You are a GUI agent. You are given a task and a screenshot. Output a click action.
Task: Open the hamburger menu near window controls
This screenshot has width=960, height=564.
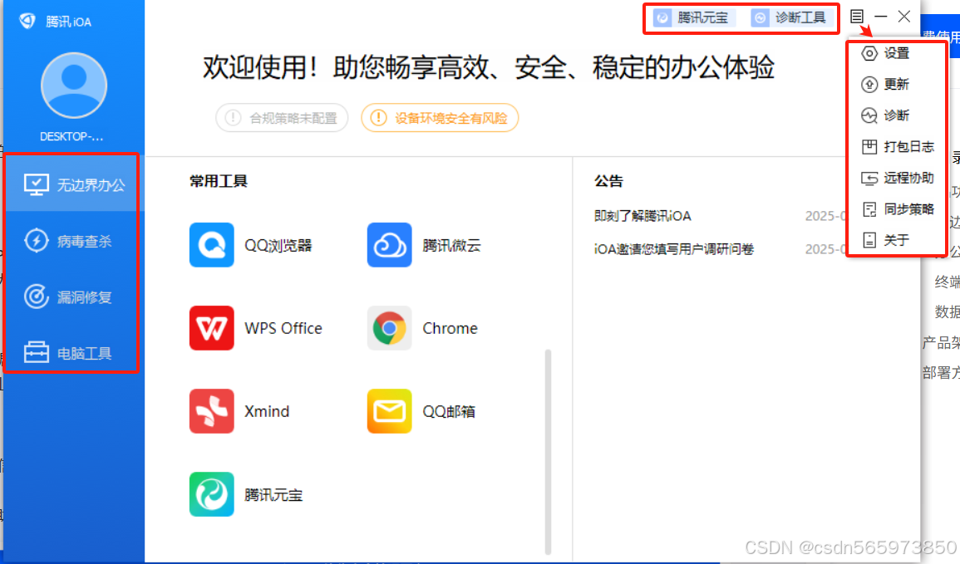click(856, 16)
